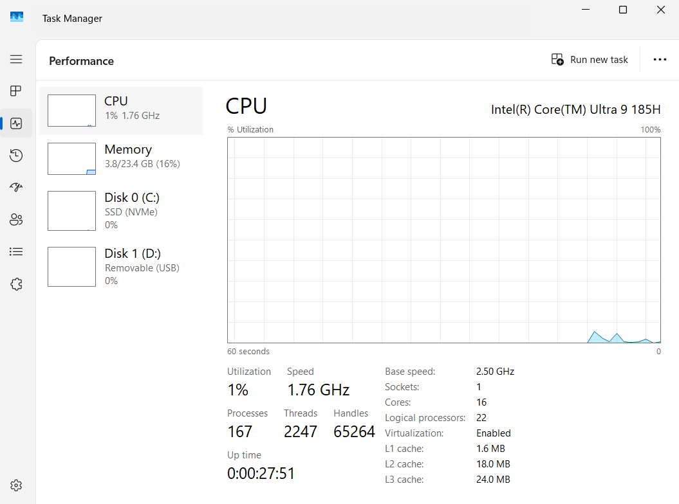Open the Details page icon
The image size is (679, 504).
pyautogui.click(x=16, y=252)
